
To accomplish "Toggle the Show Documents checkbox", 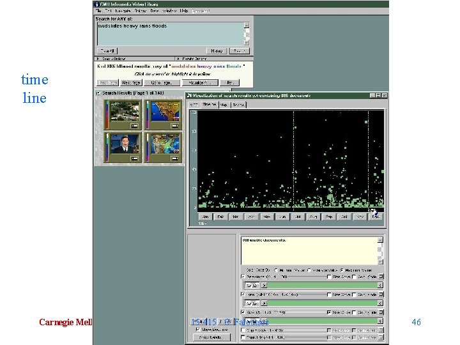I will [x=198, y=330].
